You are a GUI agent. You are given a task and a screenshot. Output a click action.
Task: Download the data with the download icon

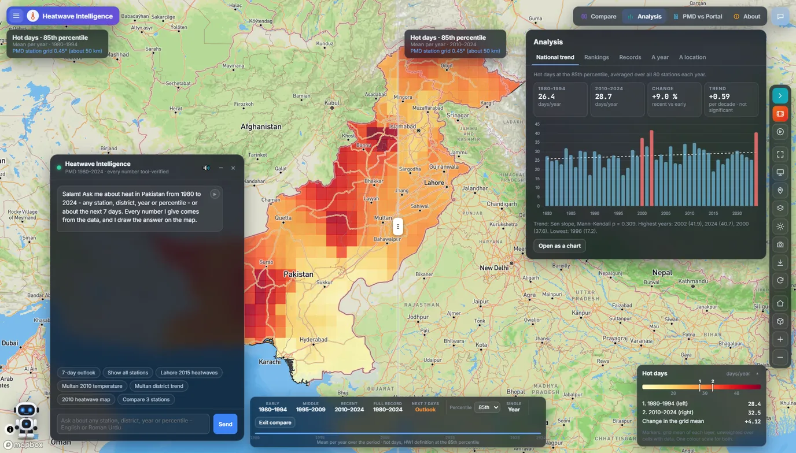(780, 262)
